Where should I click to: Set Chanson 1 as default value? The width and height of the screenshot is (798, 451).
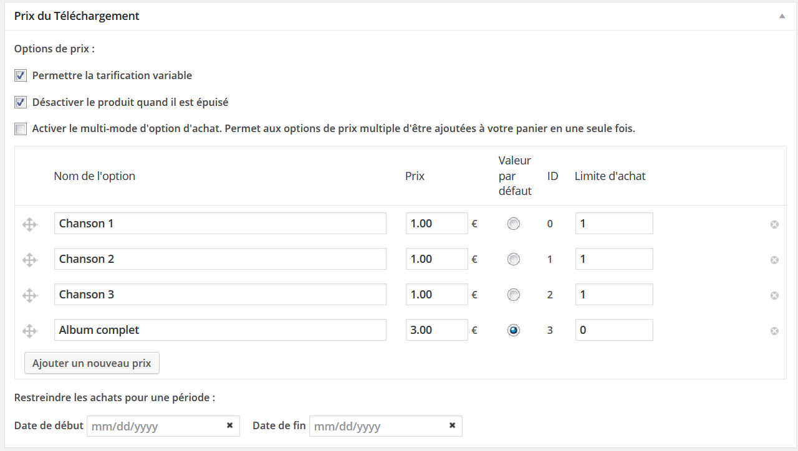coord(513,224)
